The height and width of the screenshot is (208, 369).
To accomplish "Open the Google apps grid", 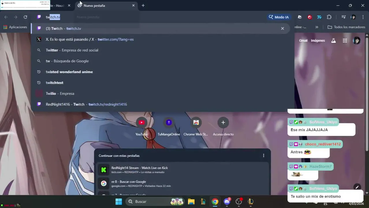I will point(345,40).
